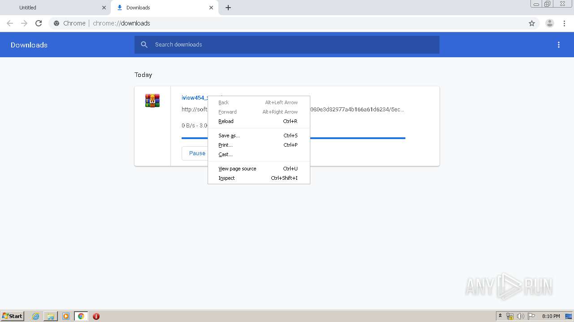574x322 pixels.
Task: Open Internet Explorer from taskbar
Action: [35, 316]
